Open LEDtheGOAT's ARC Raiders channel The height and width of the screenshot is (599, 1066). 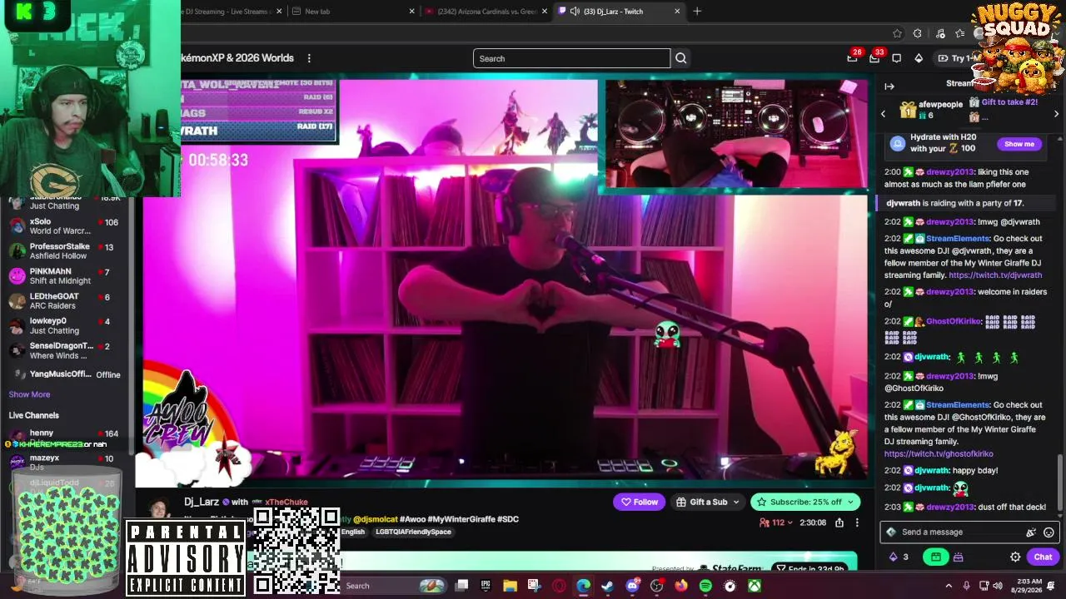(65, 301)
